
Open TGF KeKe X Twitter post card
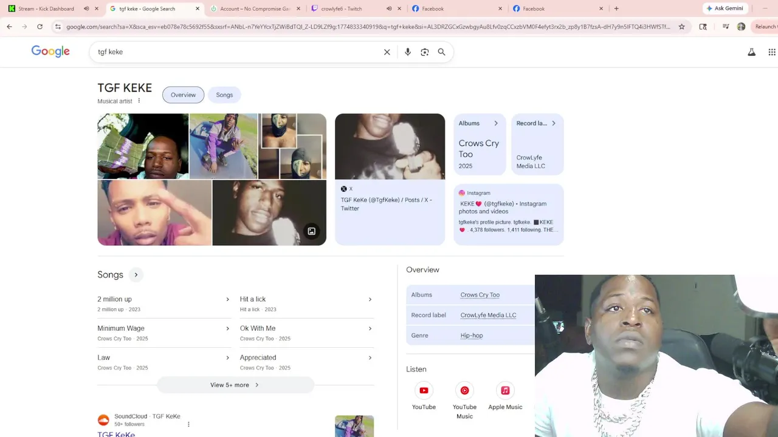(x=390, y=179)
